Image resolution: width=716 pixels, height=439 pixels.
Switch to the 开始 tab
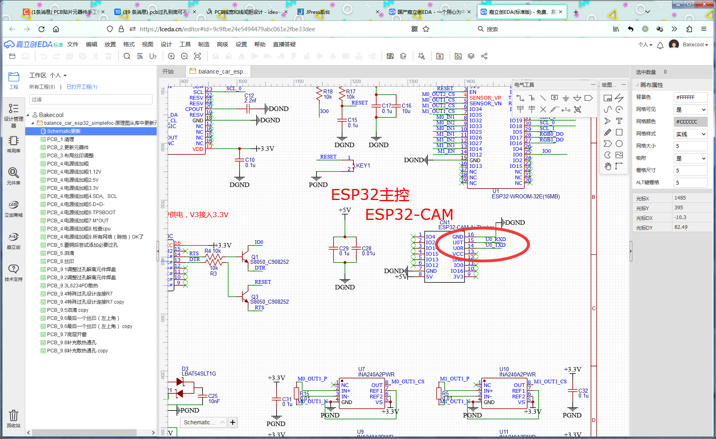click(168, 72)
